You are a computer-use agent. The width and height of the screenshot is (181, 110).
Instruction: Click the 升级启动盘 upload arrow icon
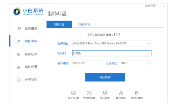click(89, 93)
